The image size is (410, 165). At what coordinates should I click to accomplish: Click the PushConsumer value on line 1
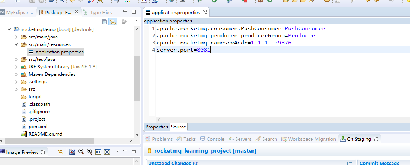pos(305,28)
